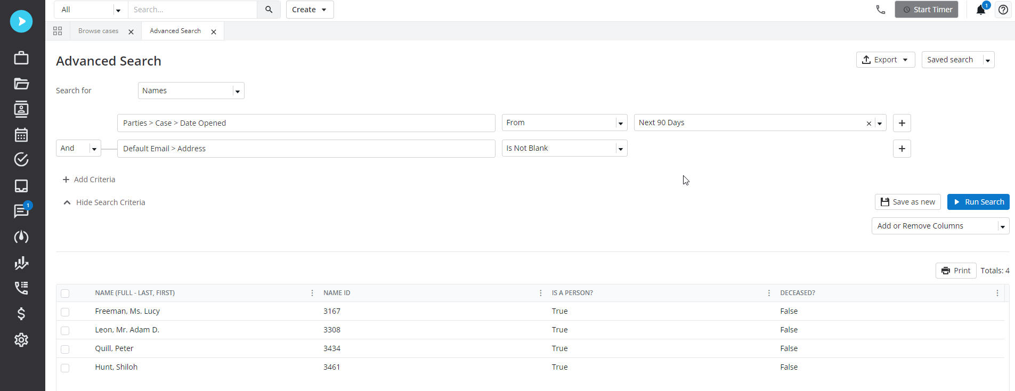Viewport: 1015px width, 391px height.
Task: Open the From operator dropdown
Action: click(x=565, y=123)
